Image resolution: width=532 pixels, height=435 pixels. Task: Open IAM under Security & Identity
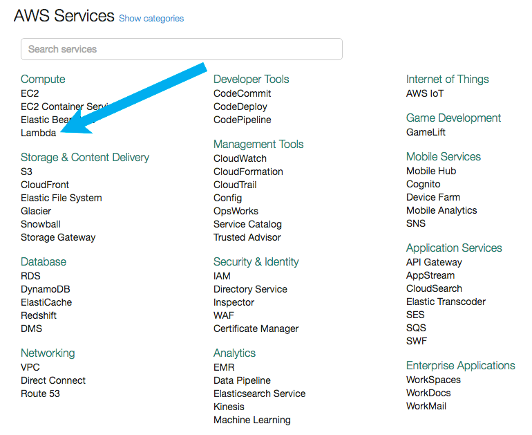[x=222, y=276]
